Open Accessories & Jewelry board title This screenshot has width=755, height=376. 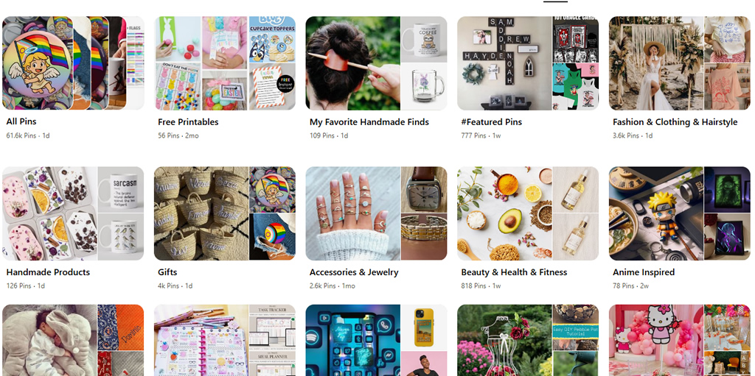354,272
